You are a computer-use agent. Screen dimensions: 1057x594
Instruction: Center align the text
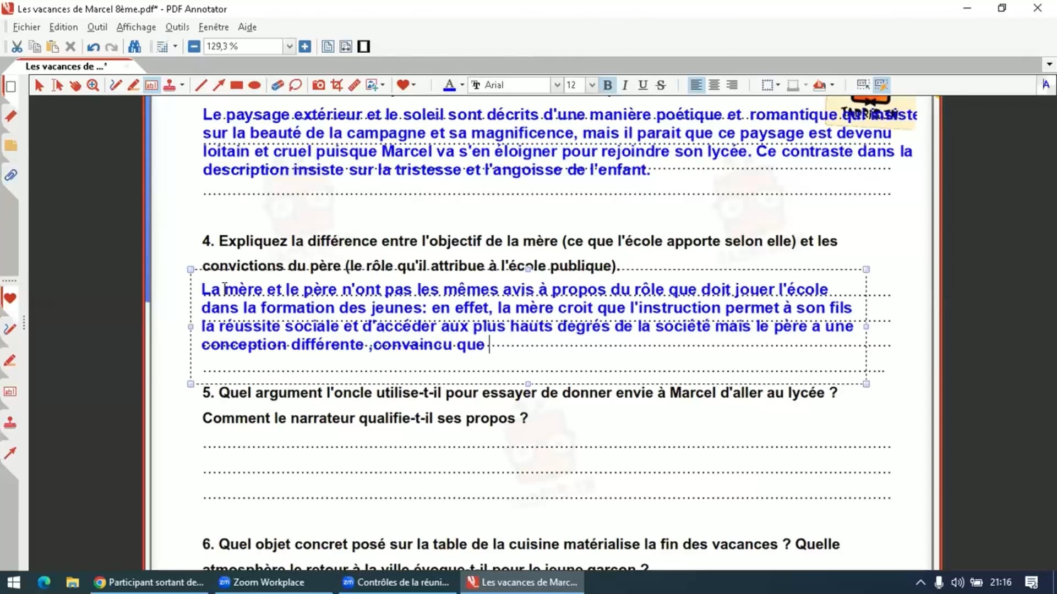(x=714, y=85)
